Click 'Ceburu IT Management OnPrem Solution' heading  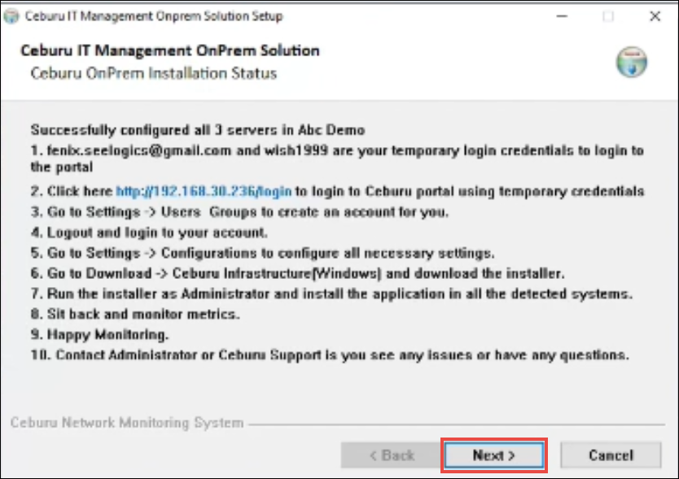coord(169,50)
